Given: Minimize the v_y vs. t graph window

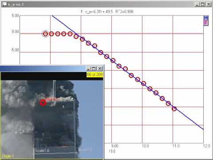Looking at the screenshot, I should 197,4.
